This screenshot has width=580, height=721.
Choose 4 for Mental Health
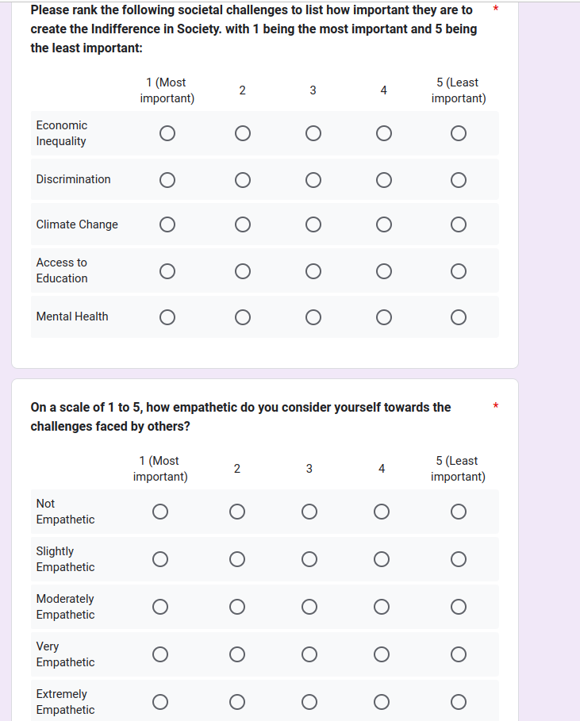(x=383, y=317)
